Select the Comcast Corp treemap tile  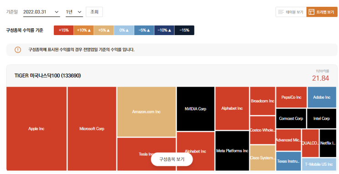pyautogui.click(x=291, y=118)
